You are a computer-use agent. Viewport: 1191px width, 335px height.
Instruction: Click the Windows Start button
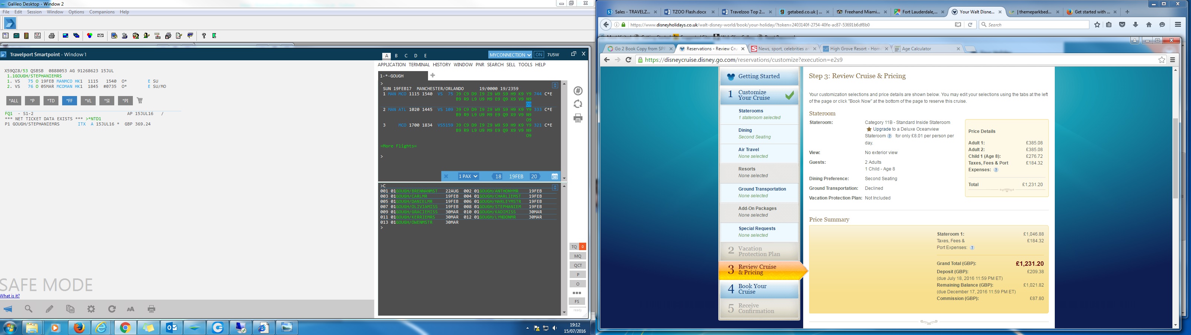pyautogui.click(x=9, y=328)
